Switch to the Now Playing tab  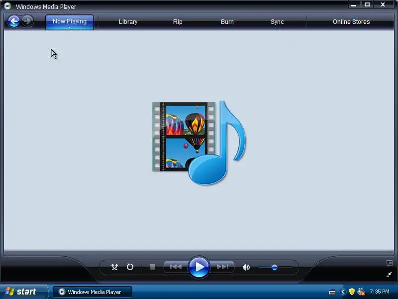70,21
